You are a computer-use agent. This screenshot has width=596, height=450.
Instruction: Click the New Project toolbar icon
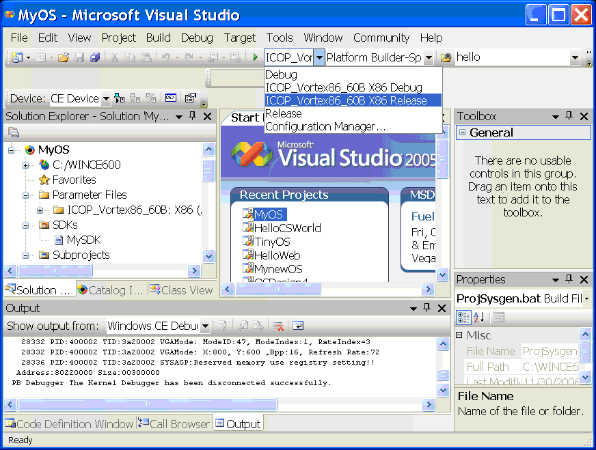pyautogui.click(x=16, y=57)
